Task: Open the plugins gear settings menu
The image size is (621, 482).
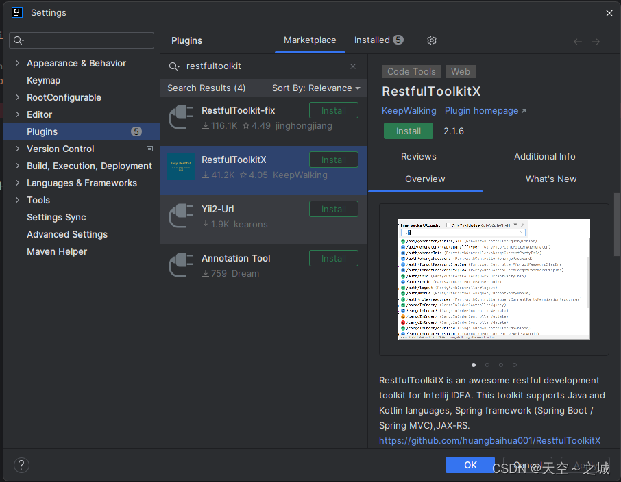Action: (431, 40)
